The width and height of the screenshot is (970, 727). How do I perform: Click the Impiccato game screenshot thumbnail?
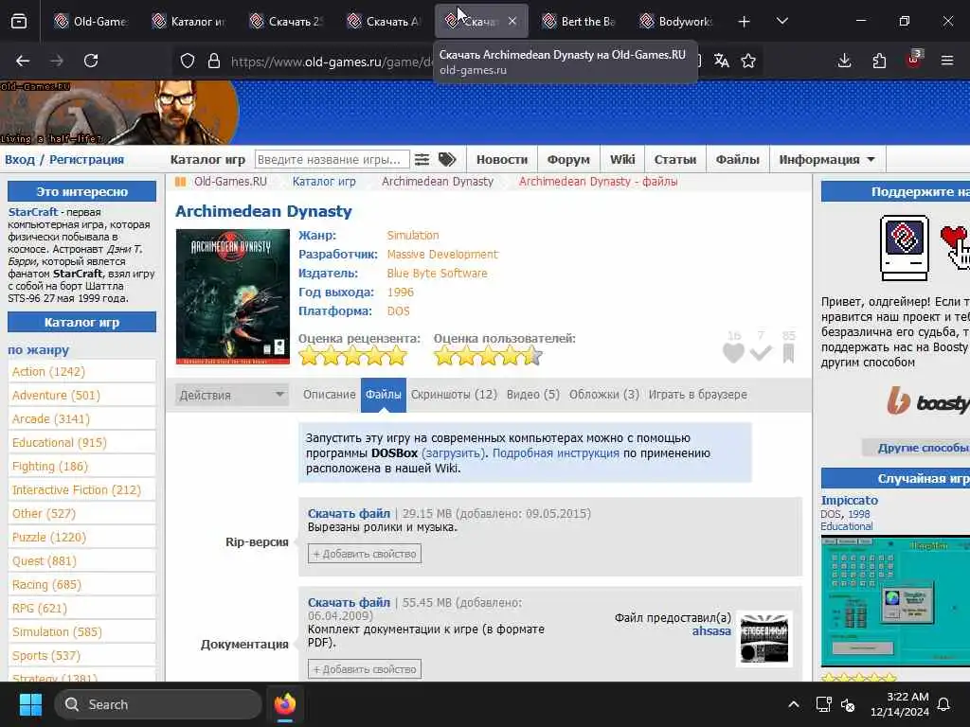[x=895, y=601]
